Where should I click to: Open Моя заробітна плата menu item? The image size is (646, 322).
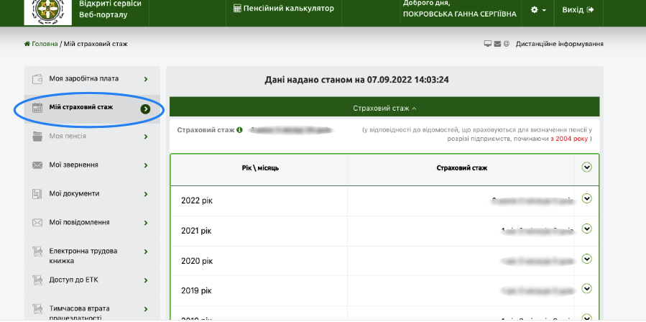tap(92, 79)
